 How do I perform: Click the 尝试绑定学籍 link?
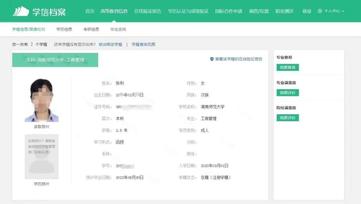pyautogui.click(x=111, y=44)
